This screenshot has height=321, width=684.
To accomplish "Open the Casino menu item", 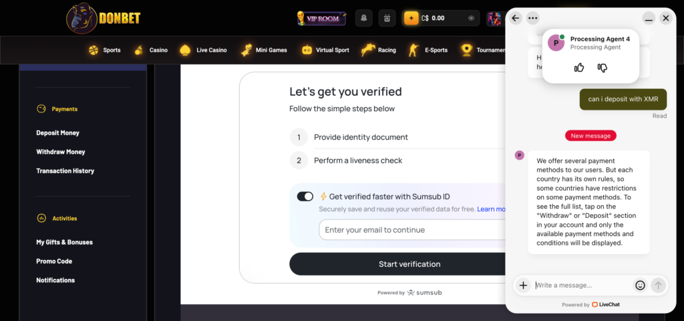I will 151,50.
